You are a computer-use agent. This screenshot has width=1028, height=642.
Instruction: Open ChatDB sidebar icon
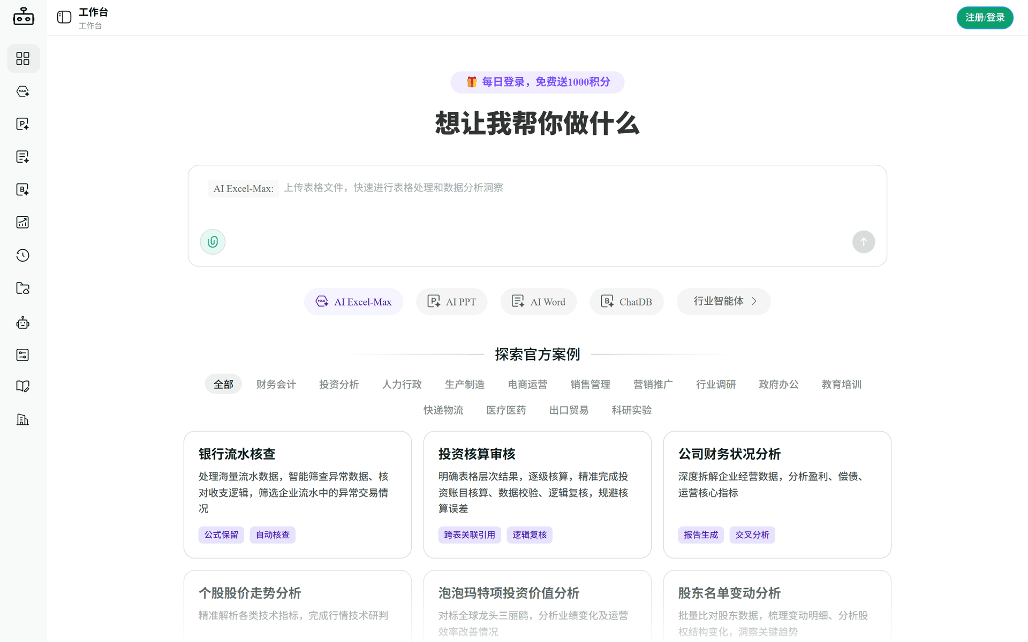coord(23,189)
